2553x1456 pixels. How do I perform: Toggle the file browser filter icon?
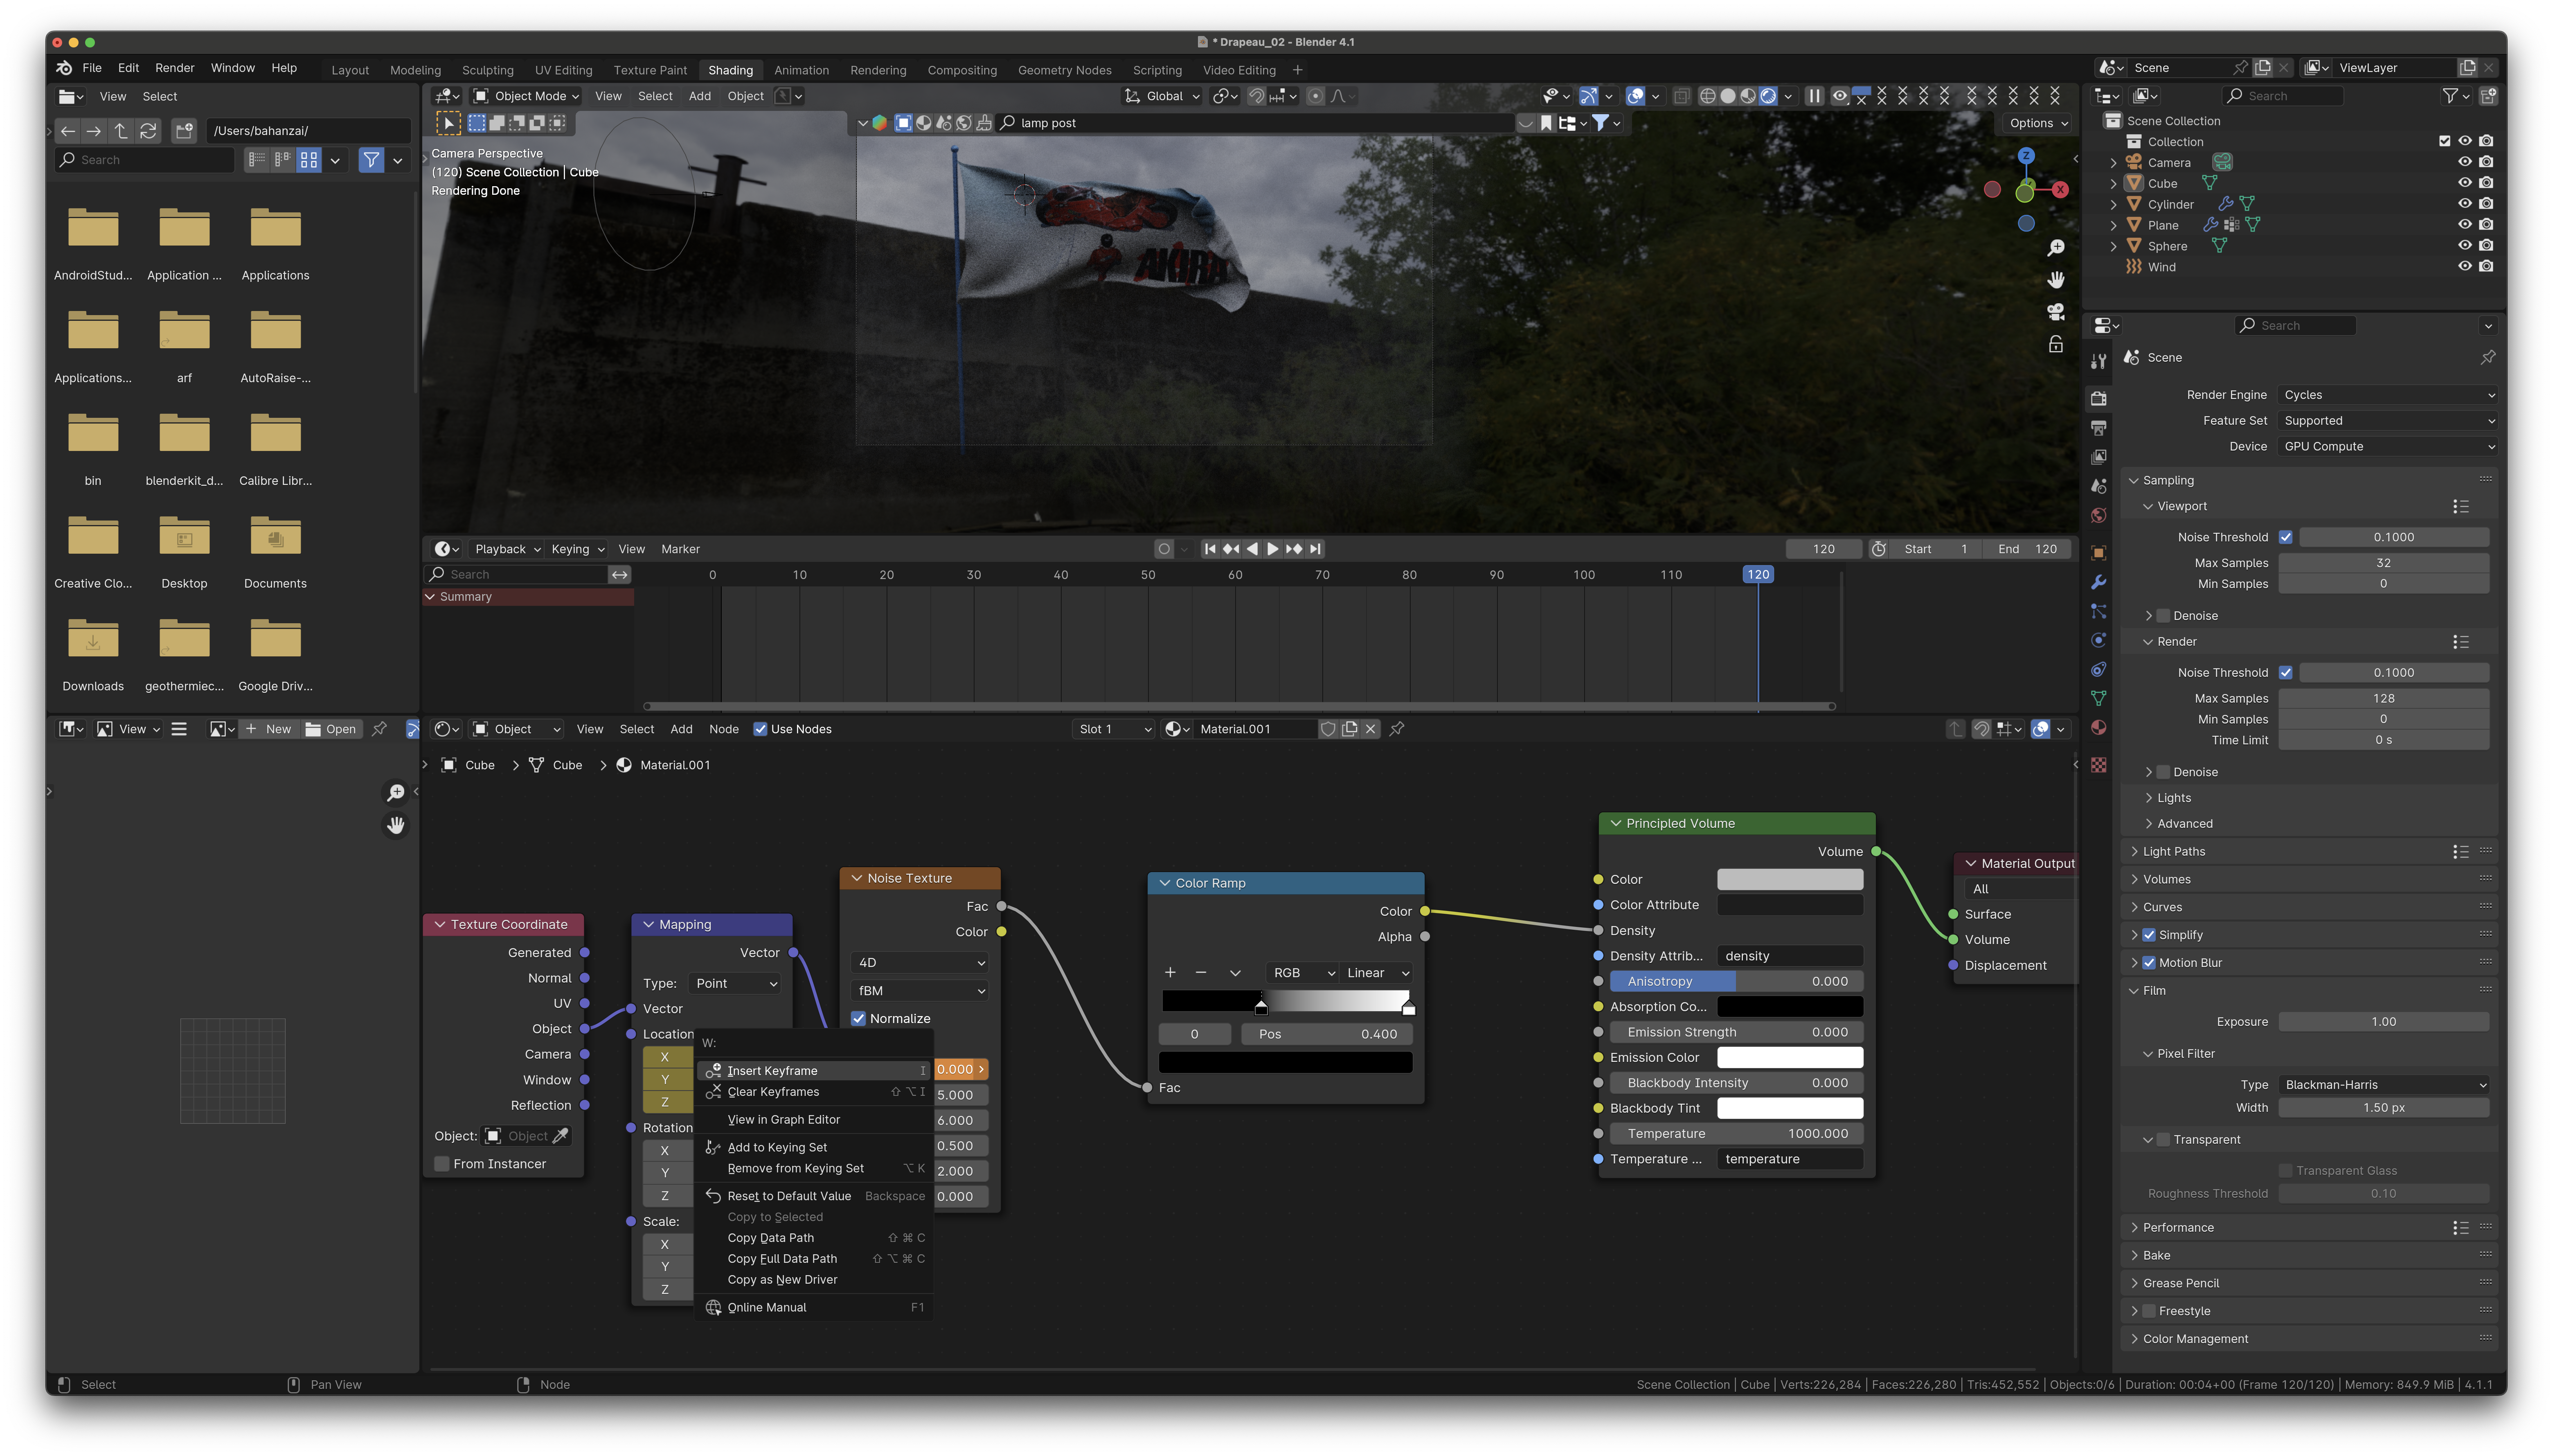pos(371,160)
